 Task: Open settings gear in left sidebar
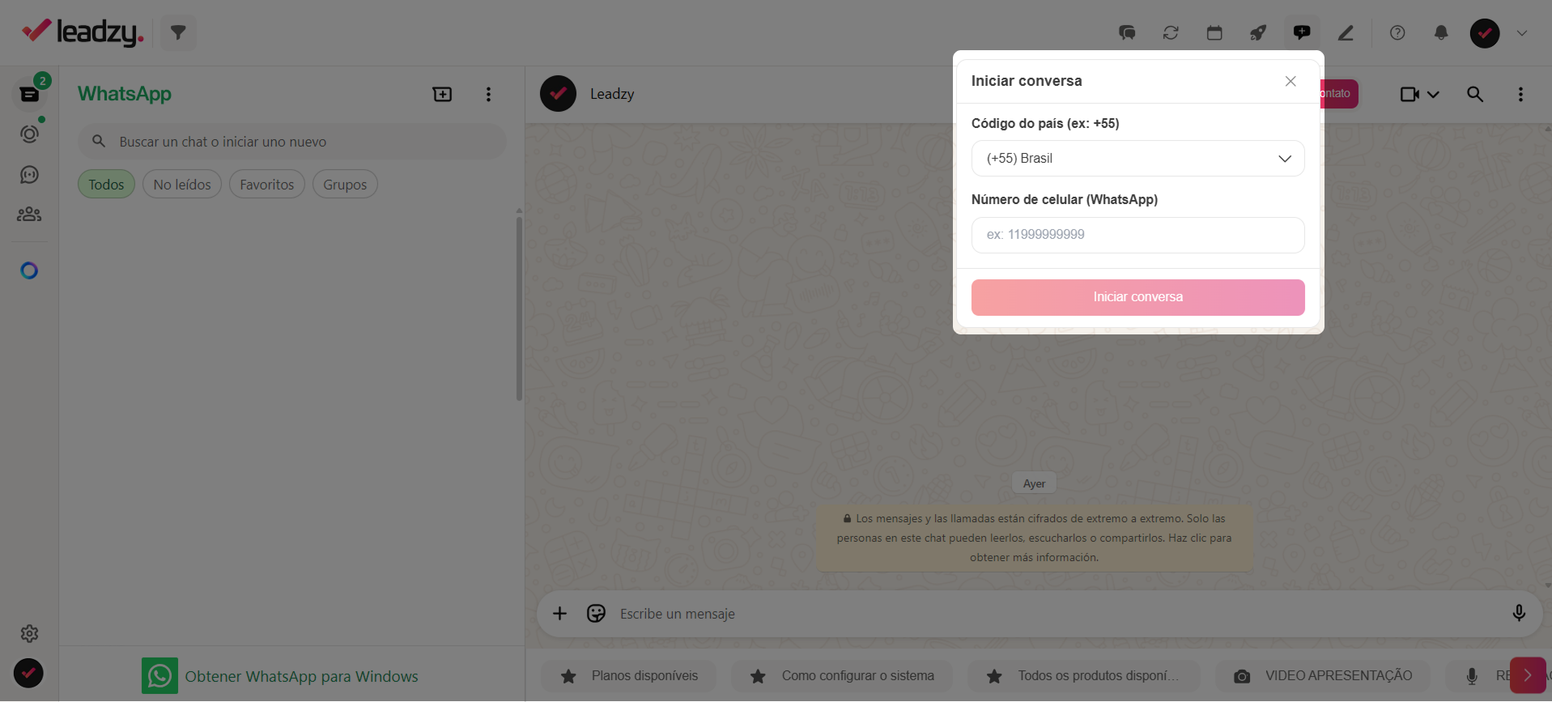click(29, 634)
